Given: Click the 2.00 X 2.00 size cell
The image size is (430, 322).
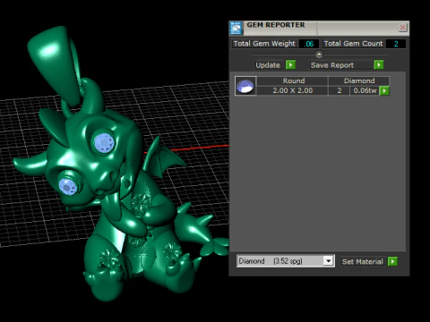Looking at the screenshot, I should pos(292,90).
